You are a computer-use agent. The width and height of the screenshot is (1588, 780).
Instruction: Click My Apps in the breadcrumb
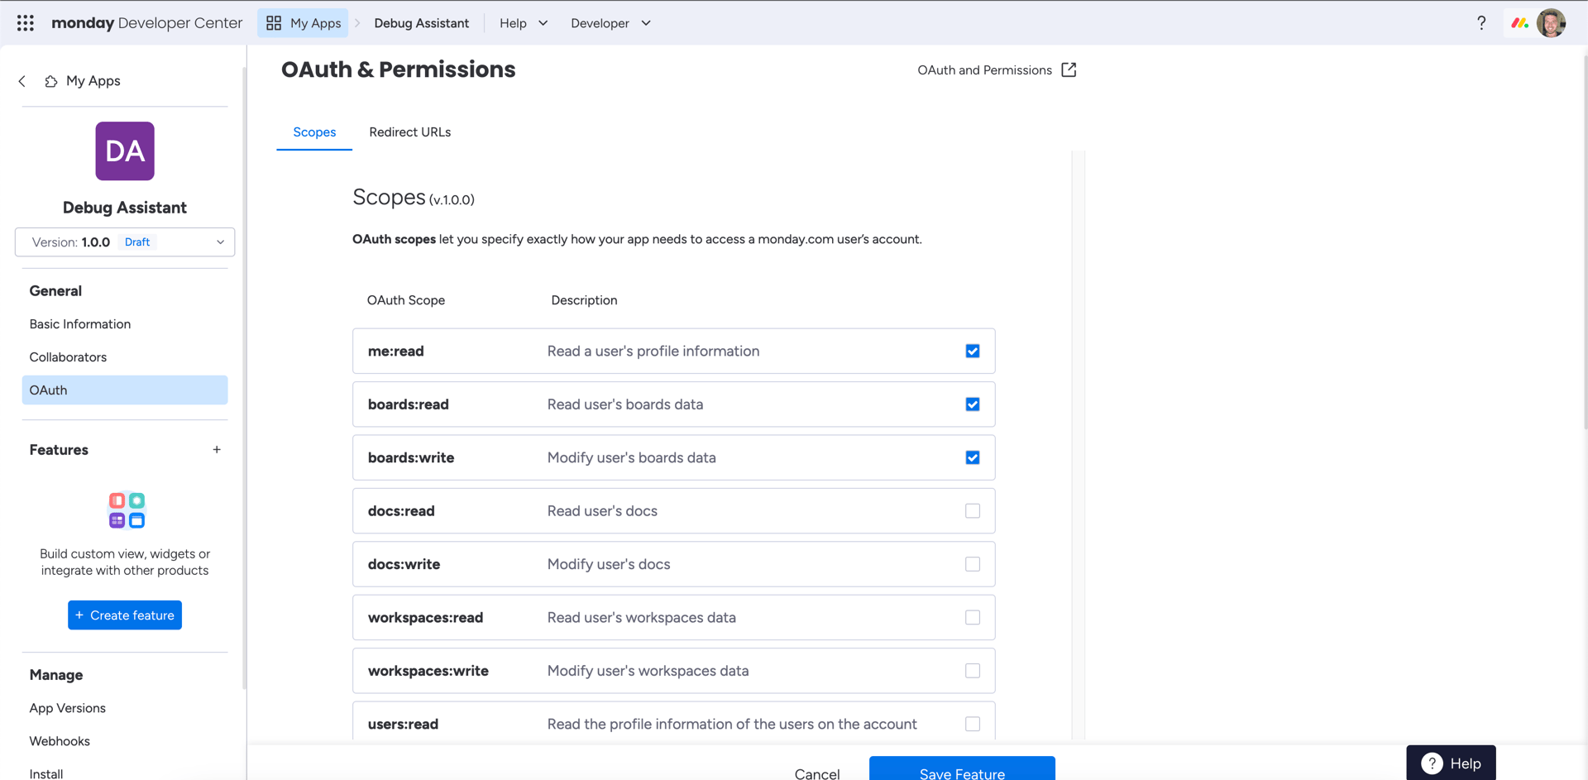[x=303, y=23]
